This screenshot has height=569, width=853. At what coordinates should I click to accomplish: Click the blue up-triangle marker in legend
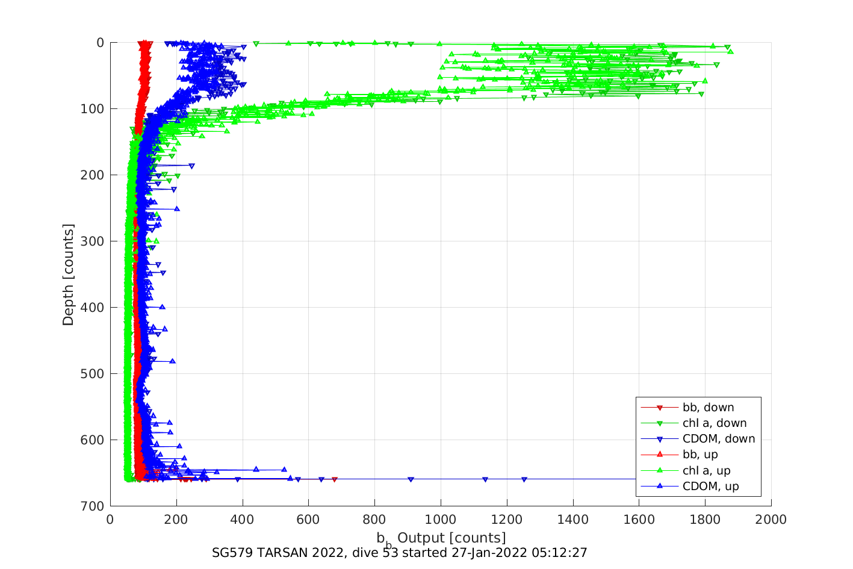[659, 486]
